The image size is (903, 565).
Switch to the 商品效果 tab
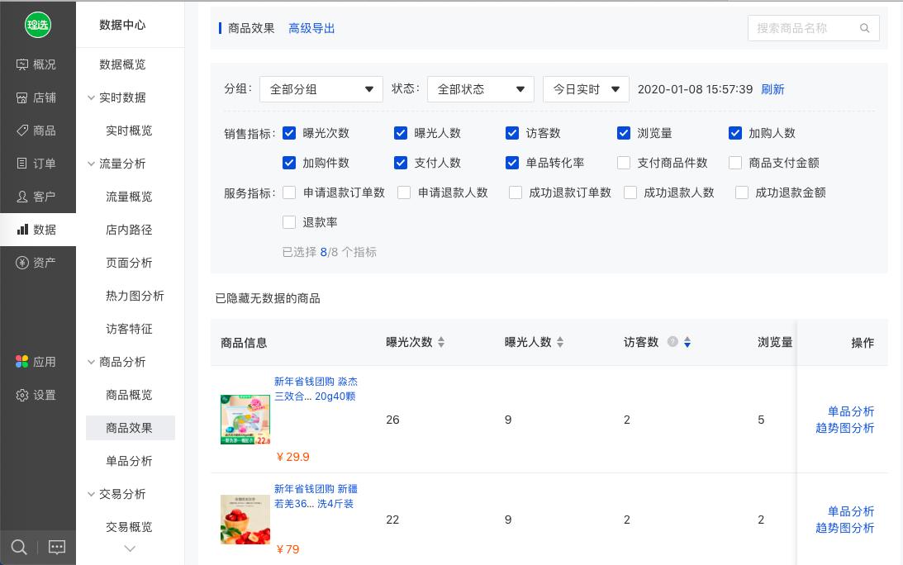pos(251,27)
